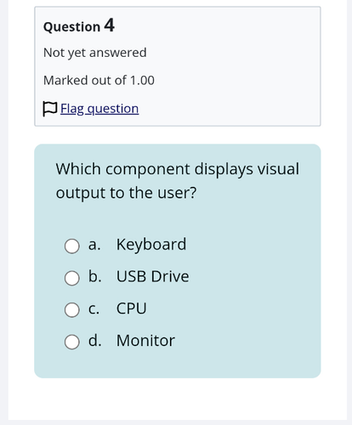Click the Keyboard answer label
Image resolution: width=352 pixels, height=425 pixels.
point(151,245)
